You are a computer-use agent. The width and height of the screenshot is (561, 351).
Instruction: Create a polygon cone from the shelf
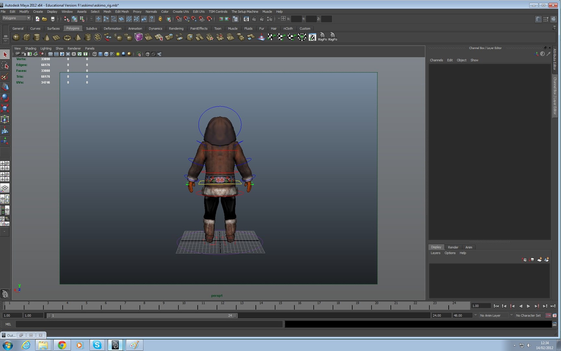47,37
